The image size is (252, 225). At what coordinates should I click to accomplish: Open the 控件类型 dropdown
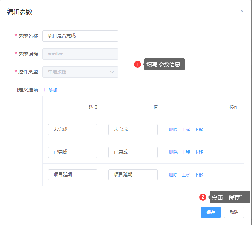80,72
